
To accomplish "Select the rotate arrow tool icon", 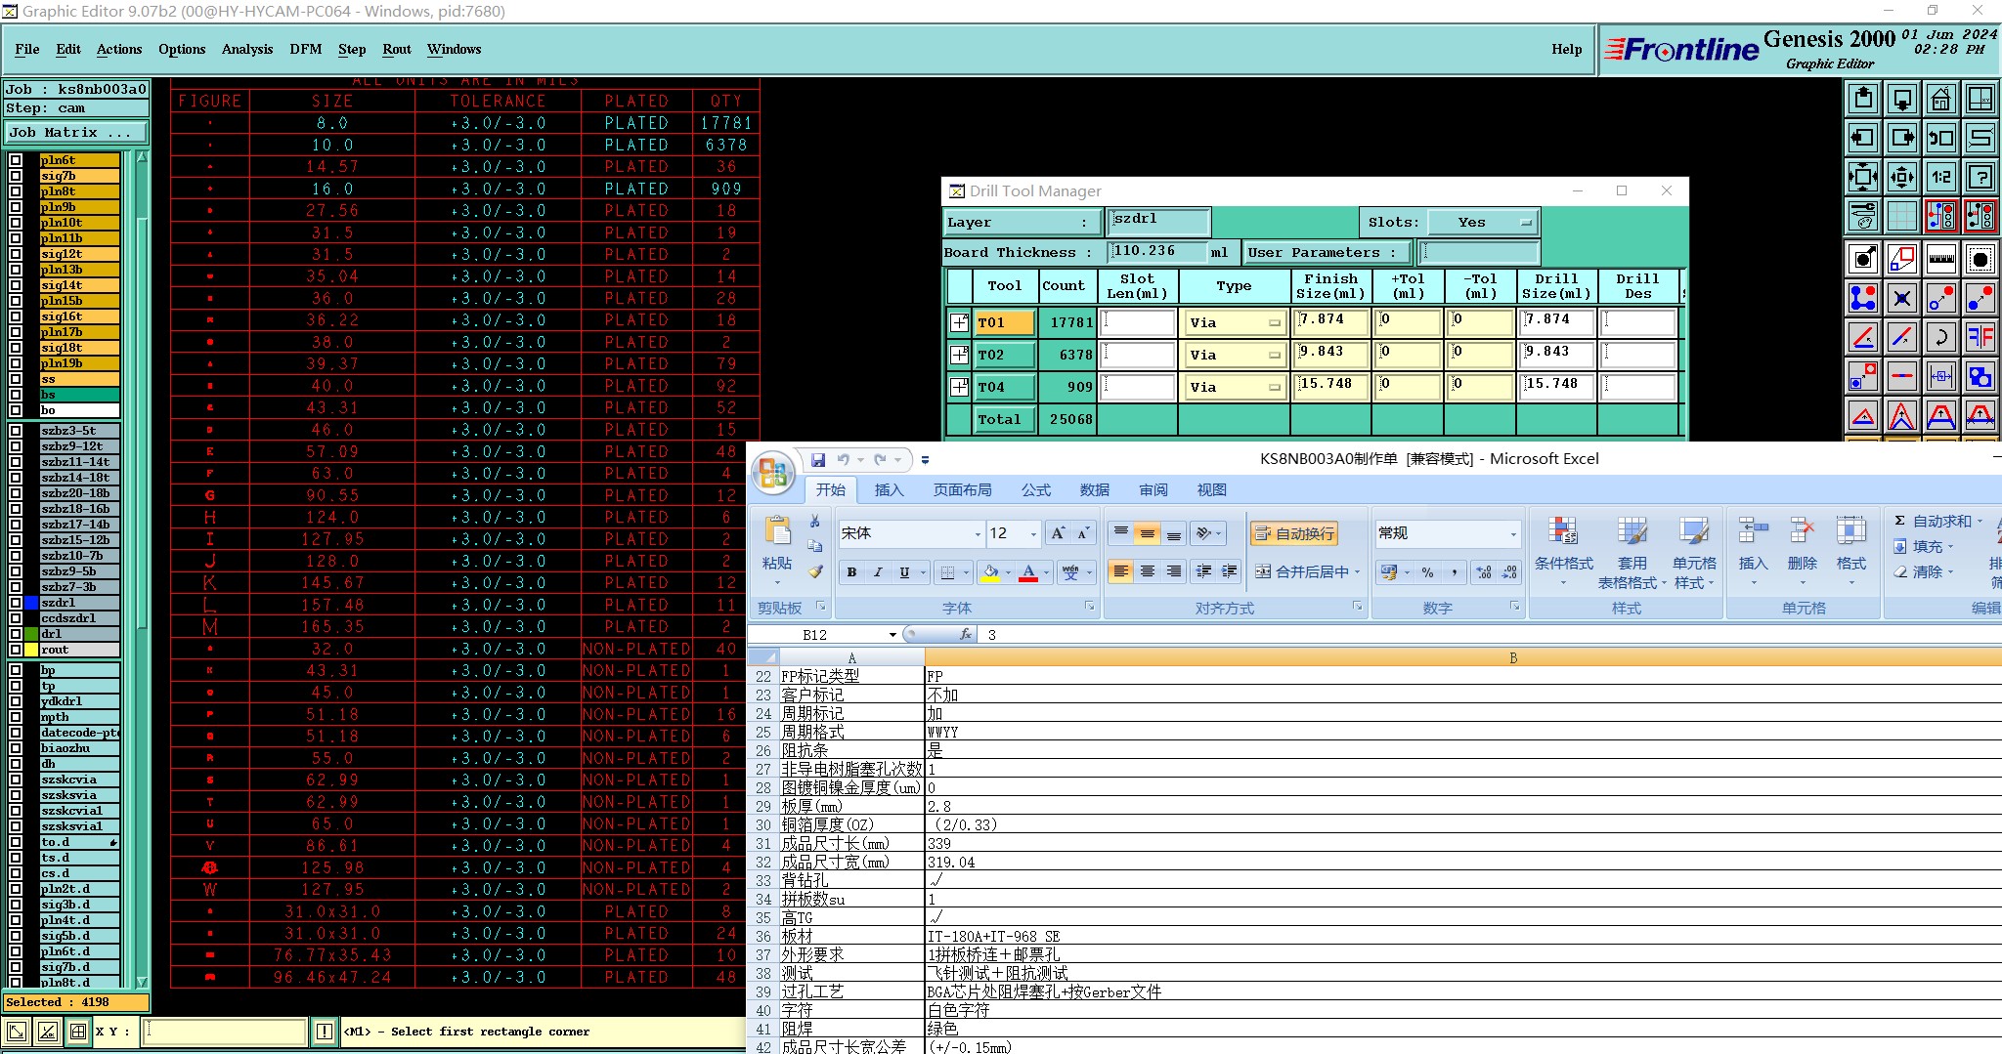I will [1940, 337].
